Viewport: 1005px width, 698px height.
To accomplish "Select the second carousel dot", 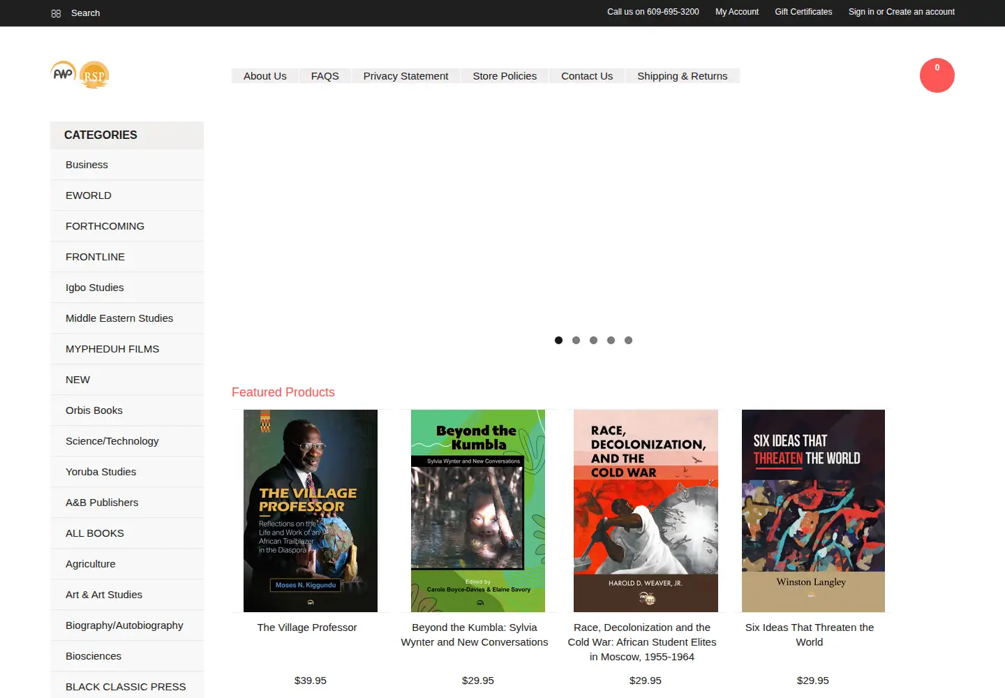I will (x=576, y=341).
